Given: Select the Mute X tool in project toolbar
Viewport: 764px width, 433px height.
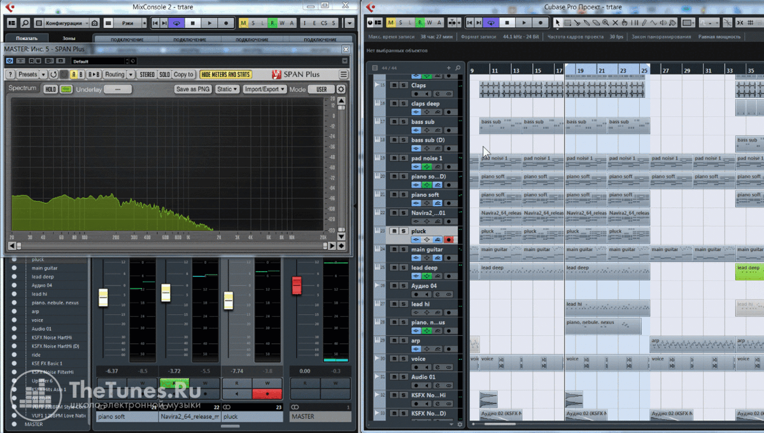Looking at the screenshot, I should (615, 22).
